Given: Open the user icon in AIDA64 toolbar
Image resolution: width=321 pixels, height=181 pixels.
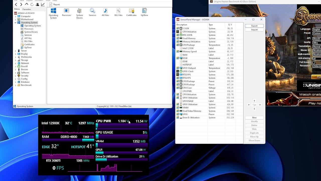Looking at the screenshot, I should click(x=37, y=5).
